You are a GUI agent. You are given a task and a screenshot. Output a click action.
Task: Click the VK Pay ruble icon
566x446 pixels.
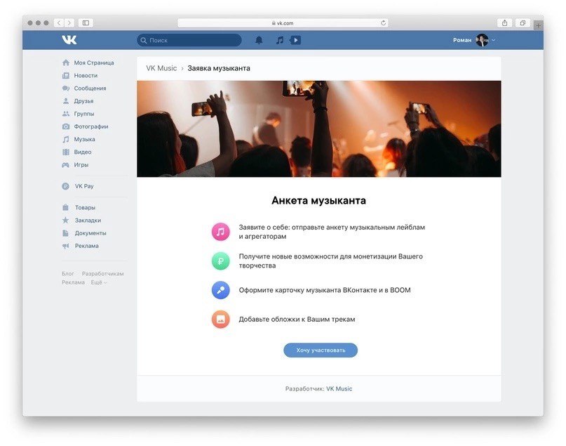pos(65,186)
